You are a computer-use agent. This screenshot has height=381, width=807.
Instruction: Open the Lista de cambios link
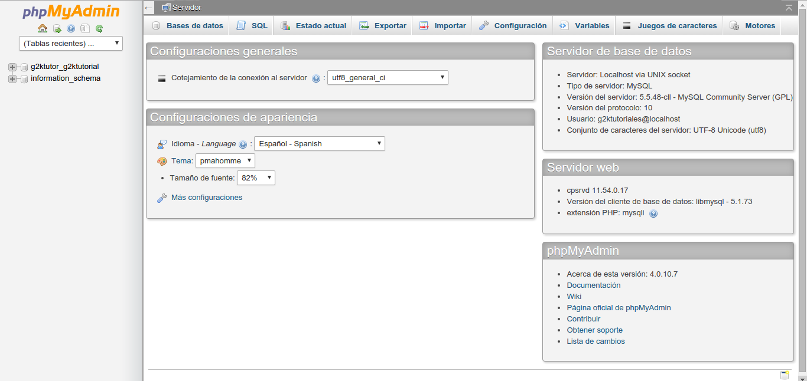pyautogui.click(x=596, y=341)
